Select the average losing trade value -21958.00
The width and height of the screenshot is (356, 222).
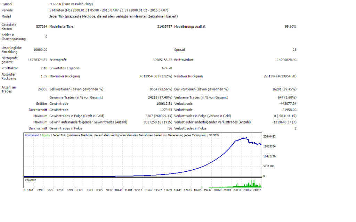(289, 110)
